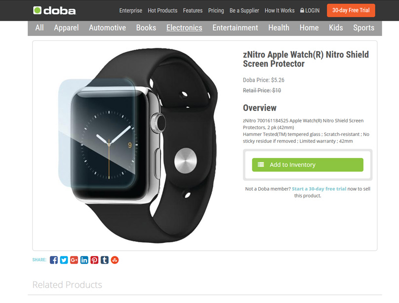This screenshot has height=303, width=399.
Task: Open Hot Products menu item
Action: point(162,10)
